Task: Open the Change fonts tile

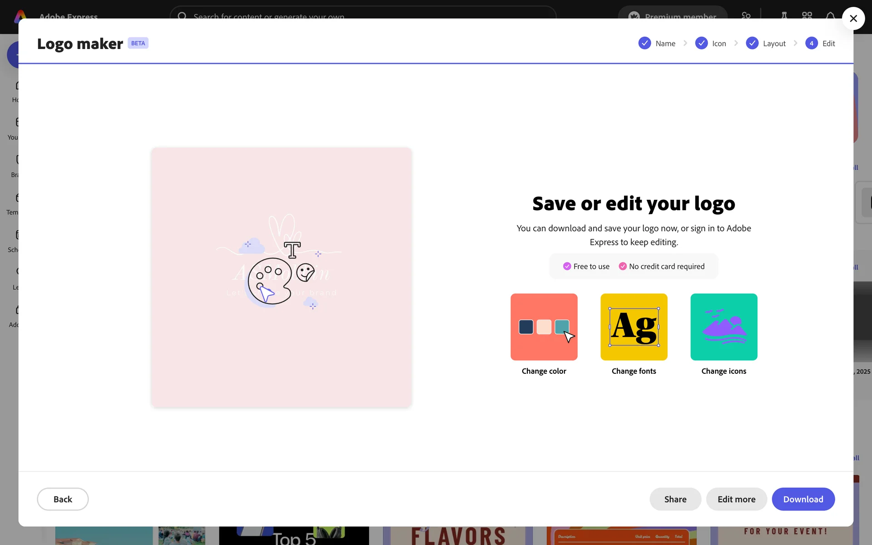Action: pyautogui.click(x=634, y=327)
